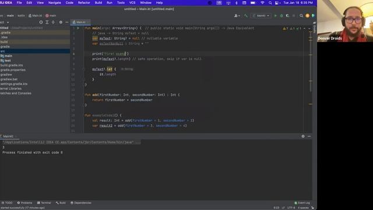
Task: Click the 4 spaces indent setting
Action: click(303, 208)
